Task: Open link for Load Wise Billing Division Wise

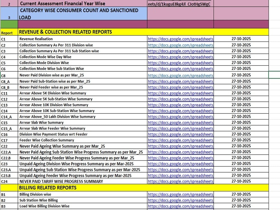Action: (181, 206)
